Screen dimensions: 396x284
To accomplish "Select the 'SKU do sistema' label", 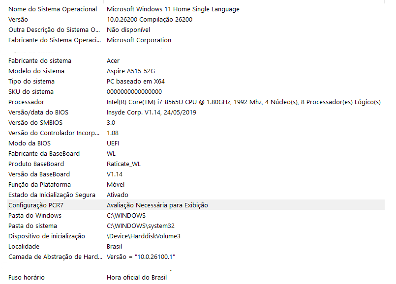I will click(31, 92).
